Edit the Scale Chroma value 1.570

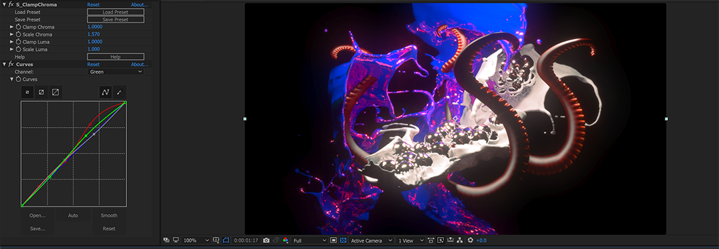coord(94,35)
